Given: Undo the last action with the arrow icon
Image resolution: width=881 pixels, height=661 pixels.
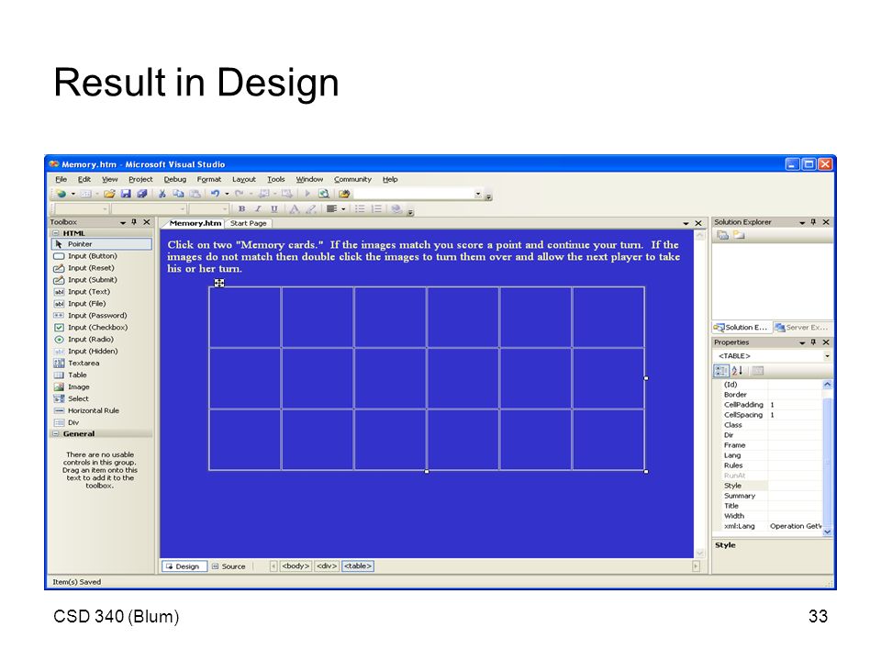Looking at the screenshot, I should [x=215, y=194].
